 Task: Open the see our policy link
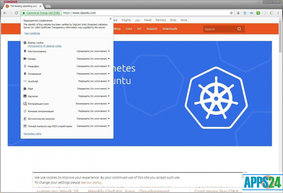[91, 182]
